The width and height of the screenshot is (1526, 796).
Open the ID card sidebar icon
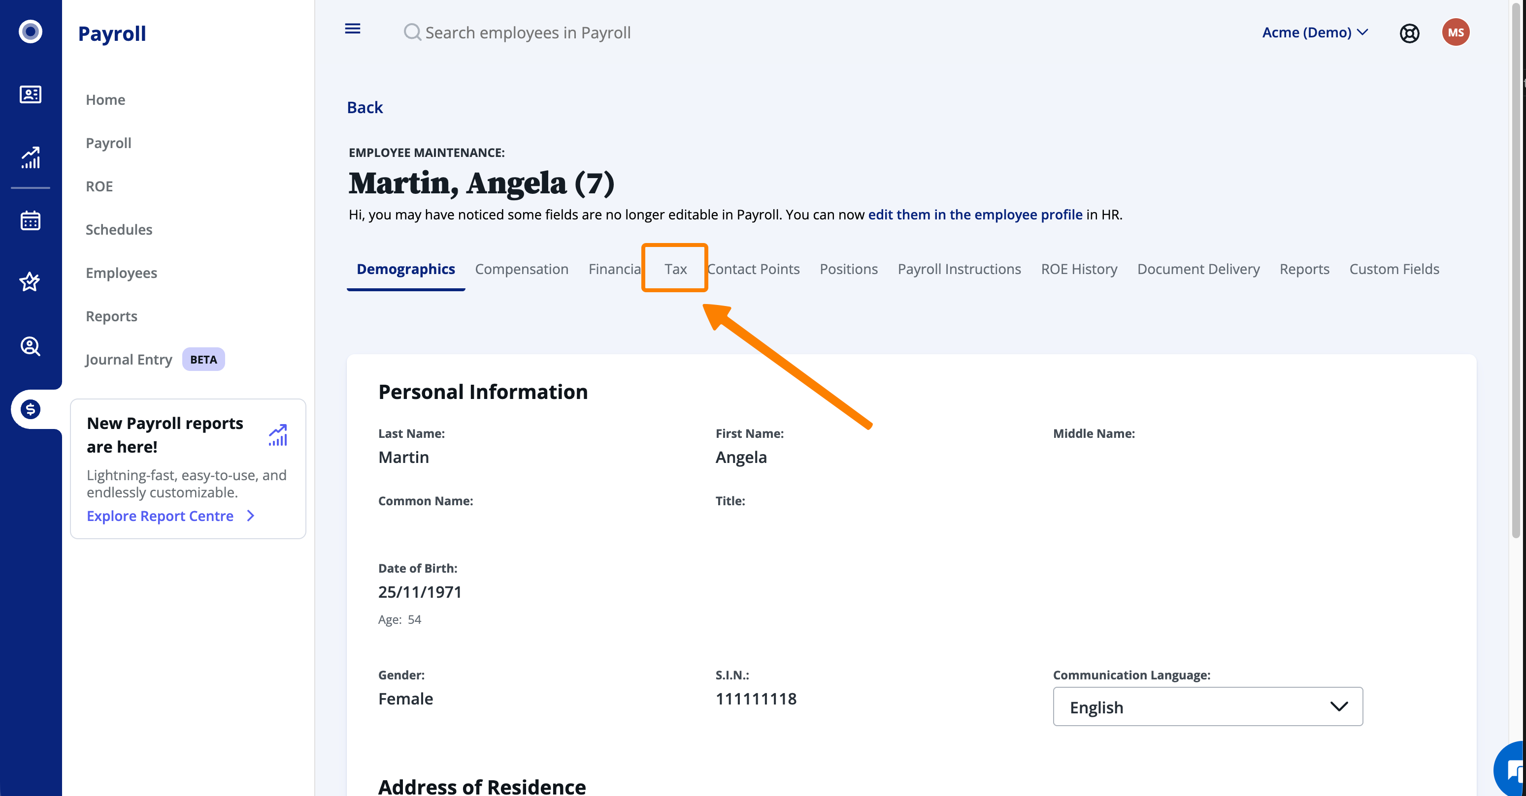30,94
